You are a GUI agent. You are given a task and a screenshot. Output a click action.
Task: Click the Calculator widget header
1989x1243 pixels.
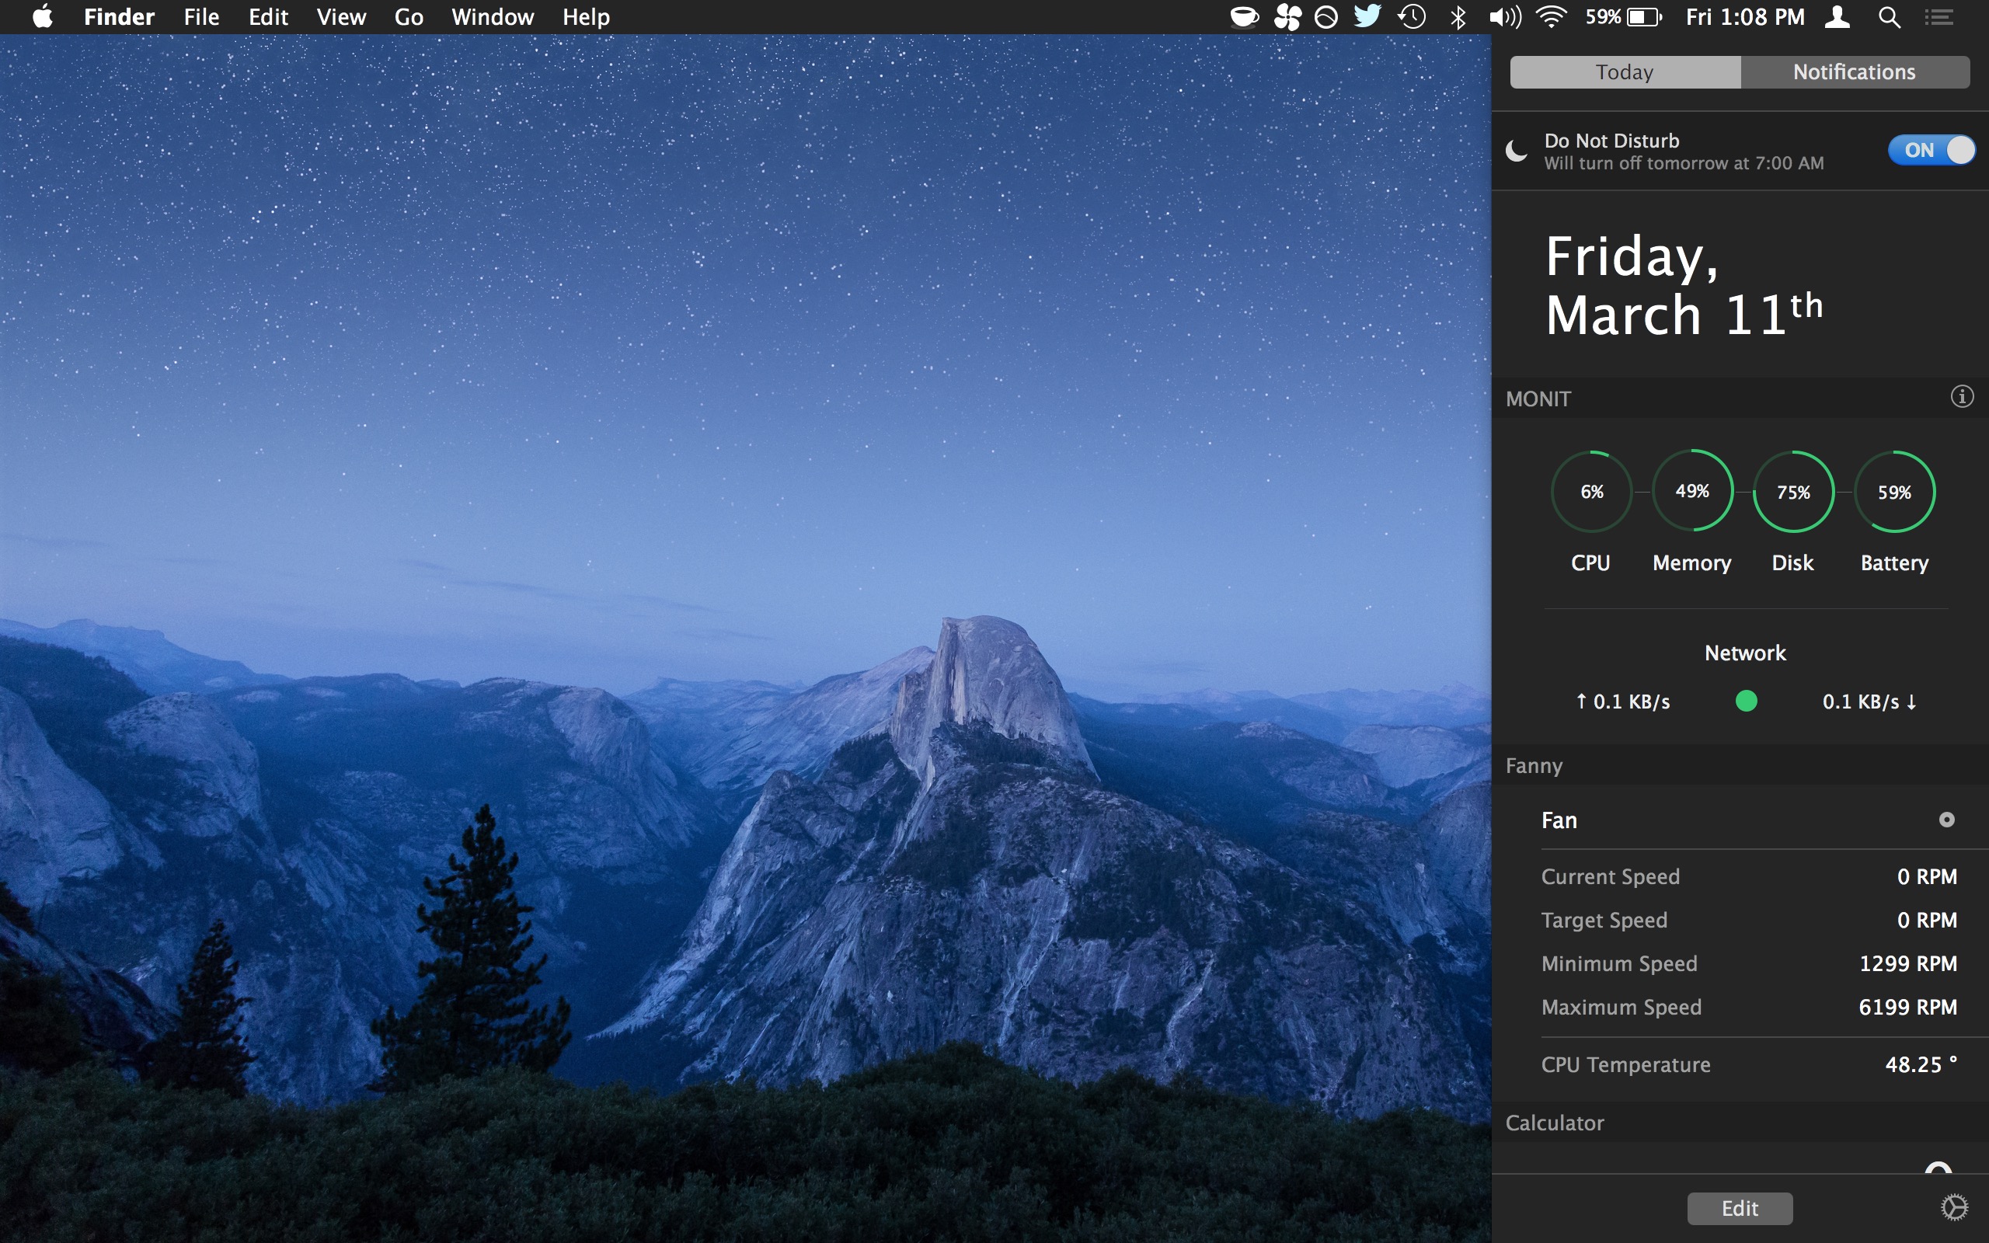[x=1554, y=1123]
